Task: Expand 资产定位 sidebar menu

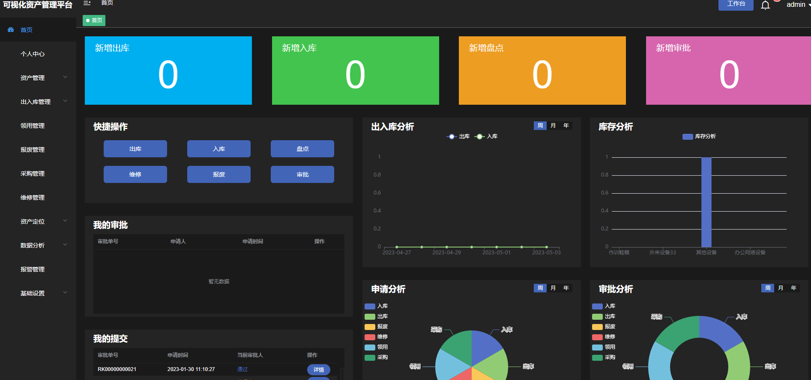Action: [x=38, y=221]
